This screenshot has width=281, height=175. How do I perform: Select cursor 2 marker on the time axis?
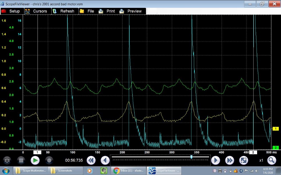click(x=253, y=152)
